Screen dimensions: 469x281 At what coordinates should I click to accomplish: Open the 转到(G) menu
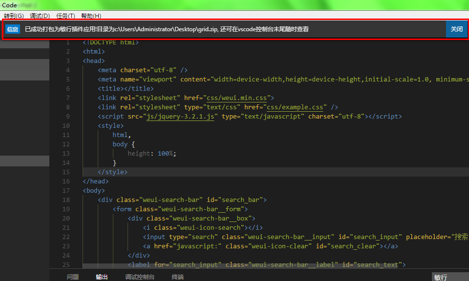point(14,16)
